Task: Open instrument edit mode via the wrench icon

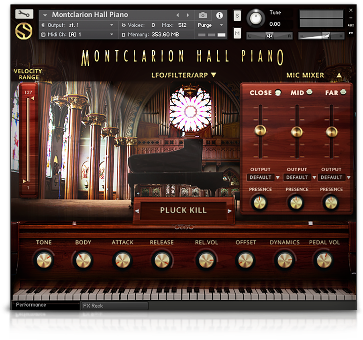Action: pos(23,13)
